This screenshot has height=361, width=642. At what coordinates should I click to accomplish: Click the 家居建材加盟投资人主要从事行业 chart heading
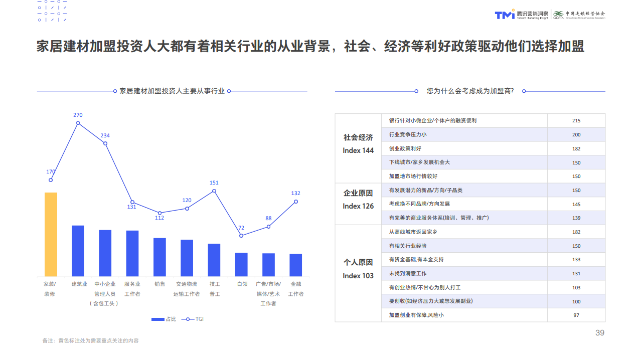click(172, 91)
